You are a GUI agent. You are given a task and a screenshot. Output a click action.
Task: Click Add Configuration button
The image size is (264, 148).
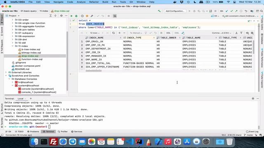click(x=175, y=11)
